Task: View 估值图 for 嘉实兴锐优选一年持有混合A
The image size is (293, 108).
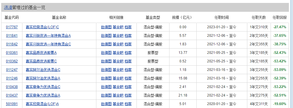Action: [106, 36]
